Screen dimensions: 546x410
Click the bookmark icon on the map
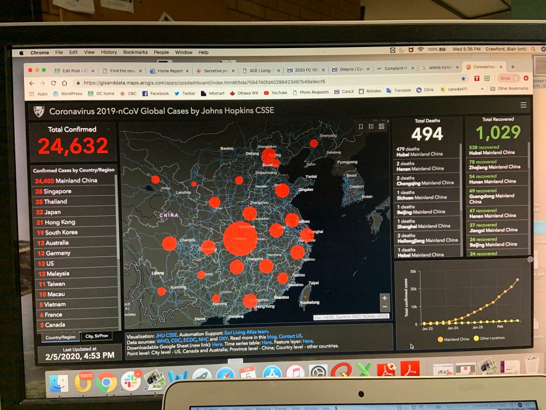361,127
